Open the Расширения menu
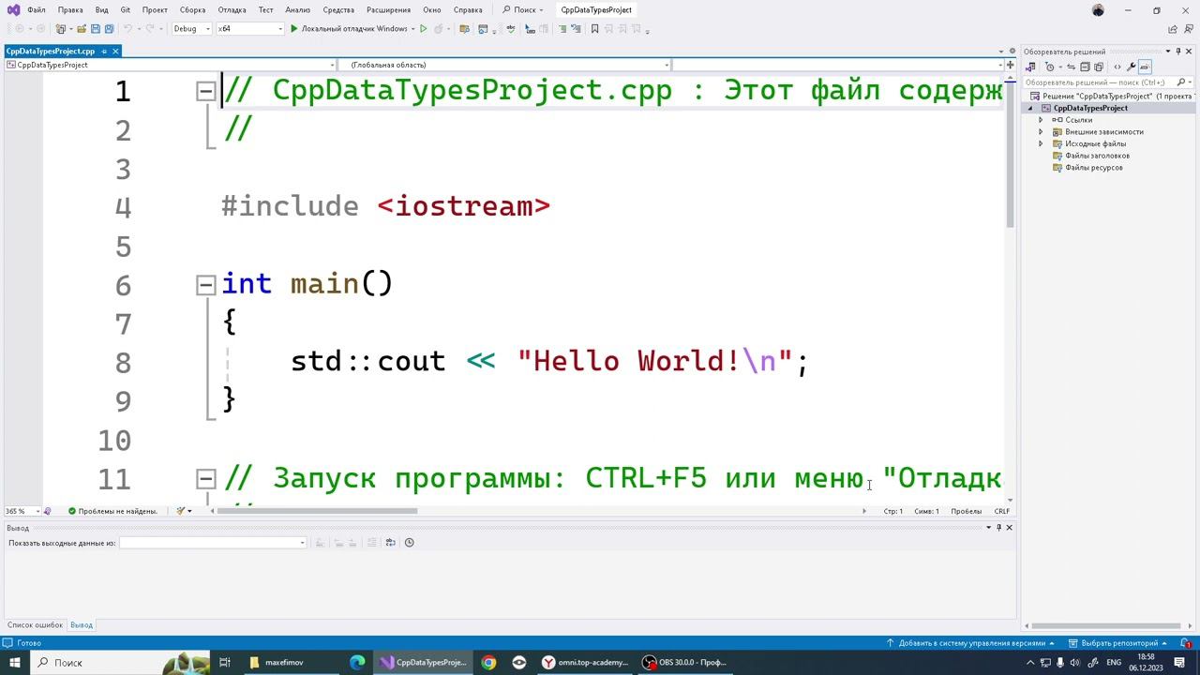Image resolution: width=1200 pixels, height=675 pixels. (x=388, y=10)
